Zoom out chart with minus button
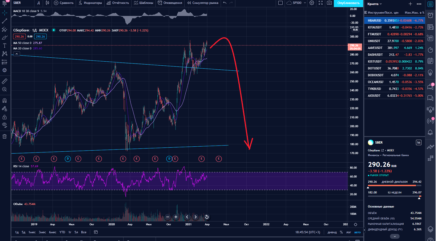The width and height of the screenshot is (436, 241). point(168,217)
